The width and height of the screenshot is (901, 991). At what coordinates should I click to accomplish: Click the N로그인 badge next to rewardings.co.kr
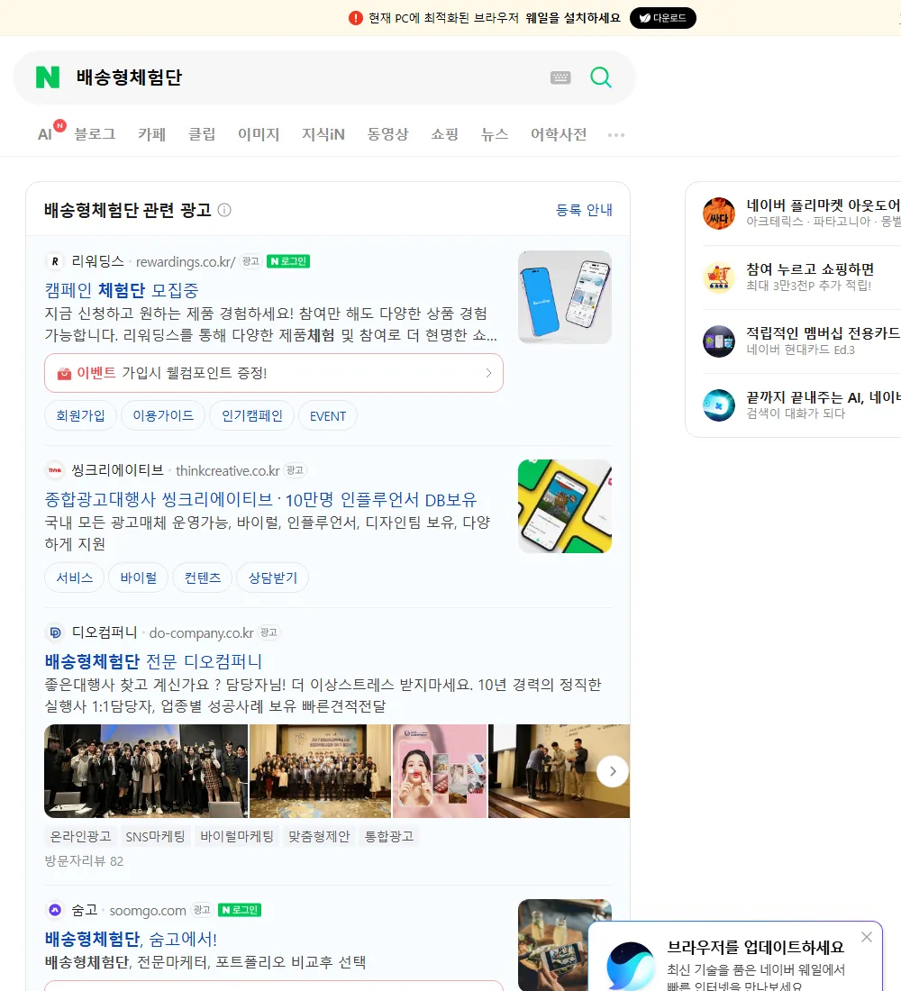[x=288, y=261]
